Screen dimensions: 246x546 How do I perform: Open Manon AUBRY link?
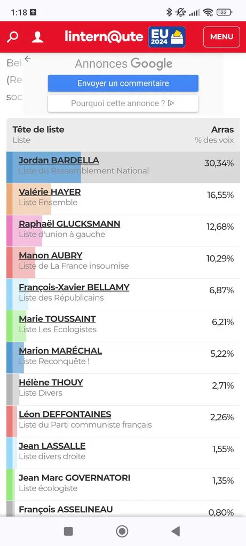point(51,255)
